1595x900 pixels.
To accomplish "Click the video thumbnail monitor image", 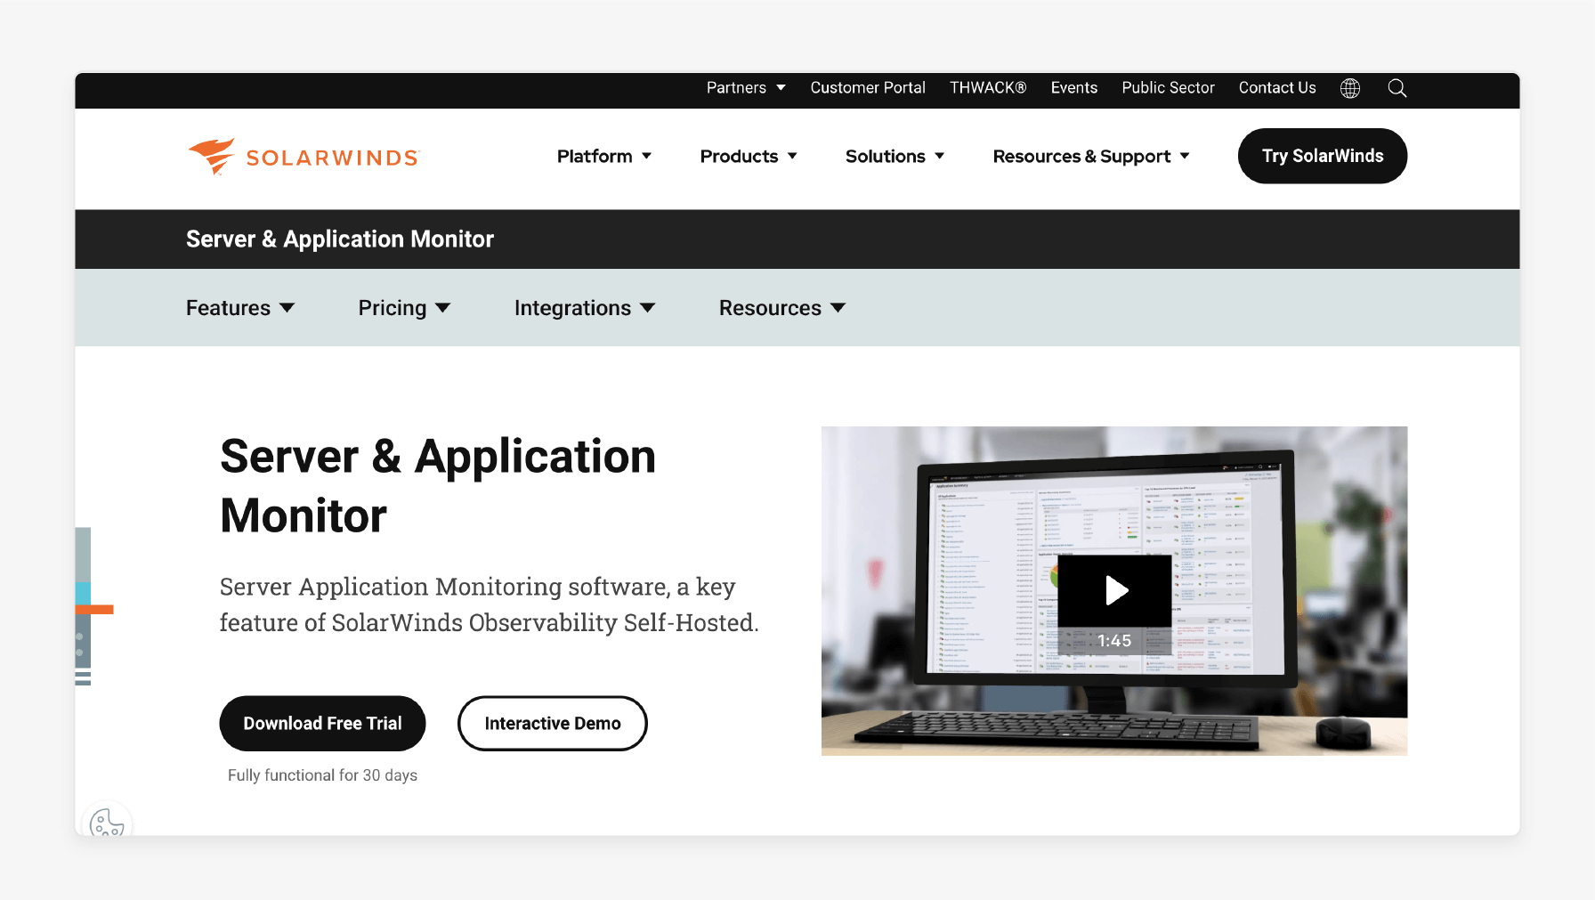I will (1114, 591).
